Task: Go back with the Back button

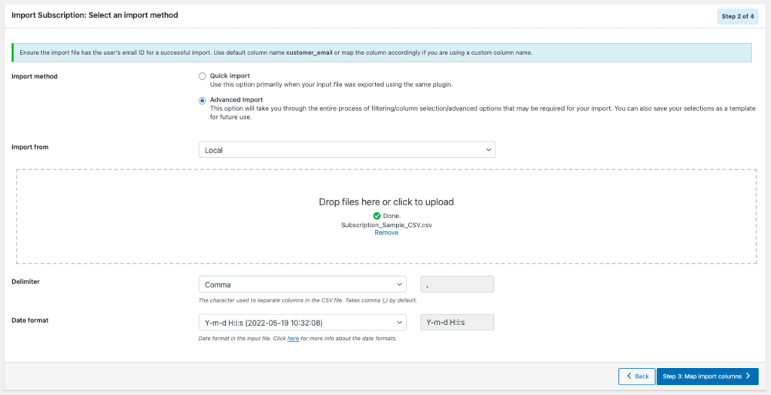Action: coord(636,376)
